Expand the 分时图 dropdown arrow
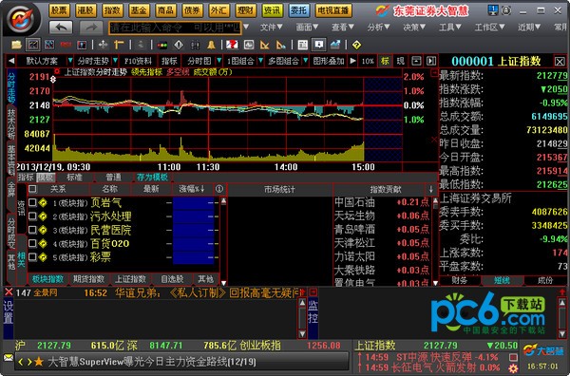 click(219, 61)
